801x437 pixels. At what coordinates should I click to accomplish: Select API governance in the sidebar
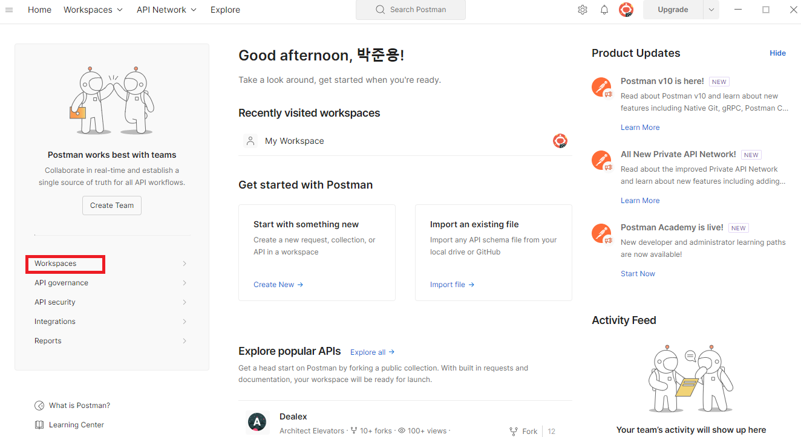click(61, 283)
